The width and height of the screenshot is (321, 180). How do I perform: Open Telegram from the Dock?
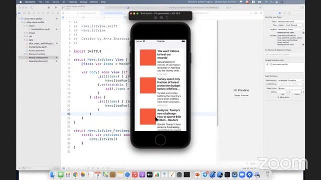coord(205,174)
